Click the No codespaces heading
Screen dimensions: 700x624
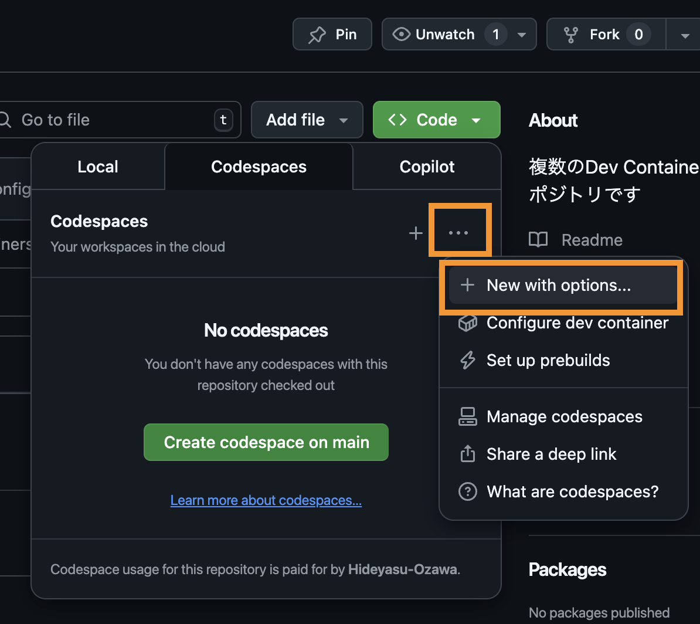[266, 331]
